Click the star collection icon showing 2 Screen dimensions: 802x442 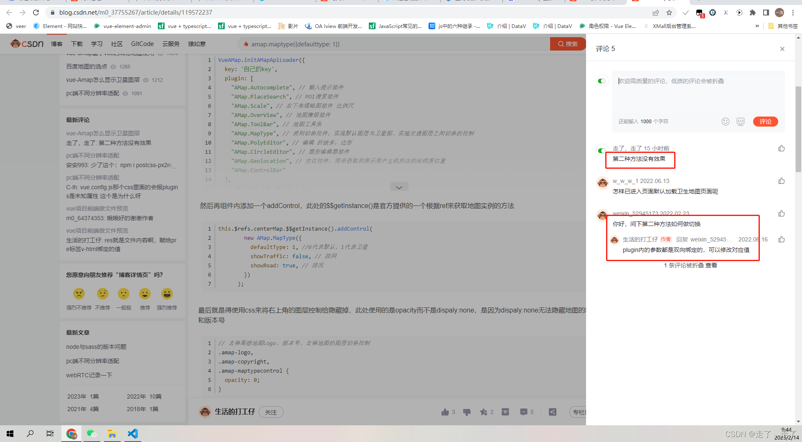tap(485, 412)
